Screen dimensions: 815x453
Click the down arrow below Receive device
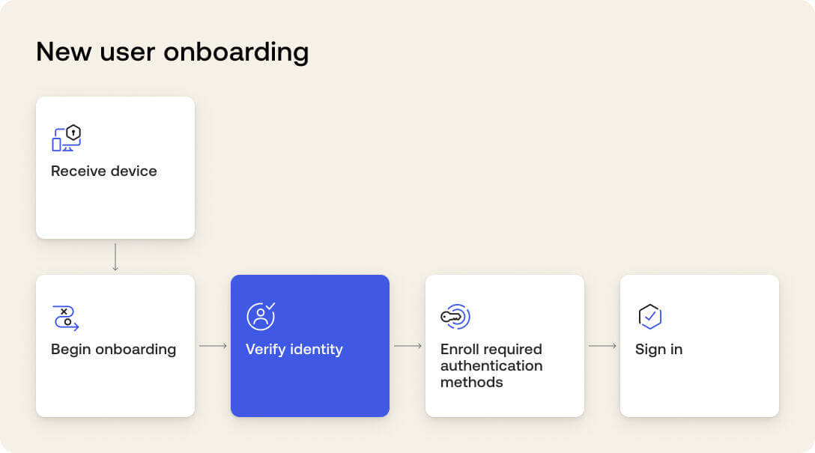[x=115, y=257]
